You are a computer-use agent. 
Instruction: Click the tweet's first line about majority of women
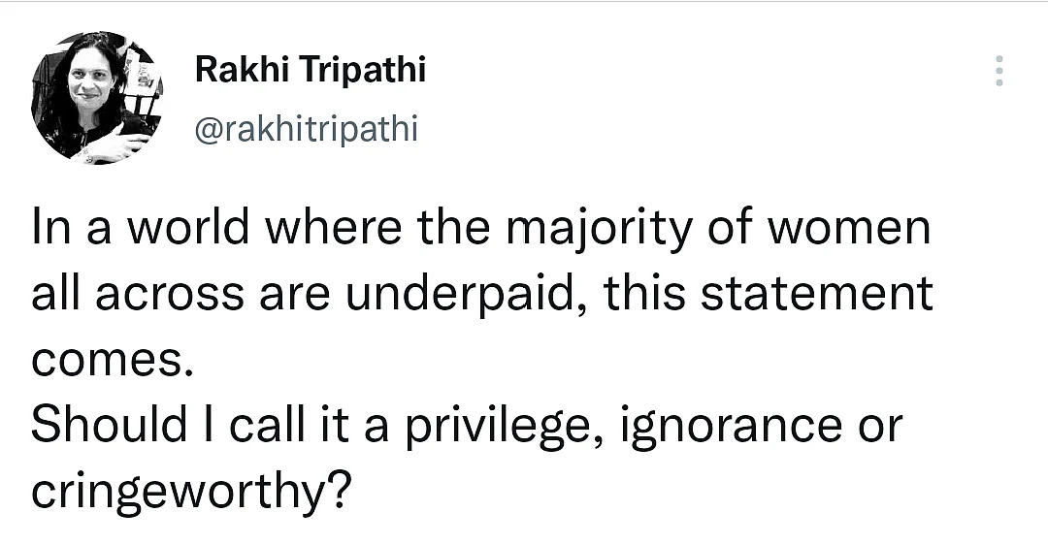[x=481, y=230]
